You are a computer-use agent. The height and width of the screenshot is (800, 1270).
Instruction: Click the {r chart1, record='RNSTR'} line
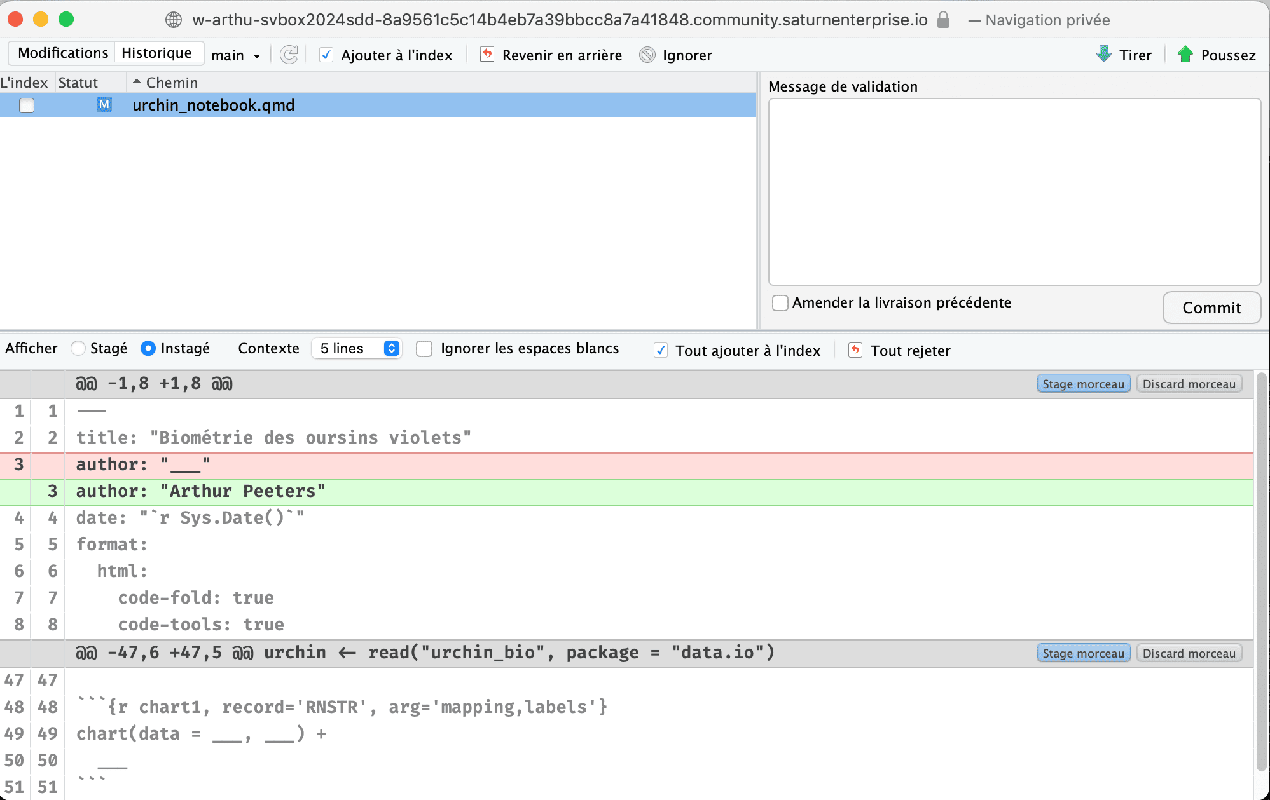tap(342, 707)
